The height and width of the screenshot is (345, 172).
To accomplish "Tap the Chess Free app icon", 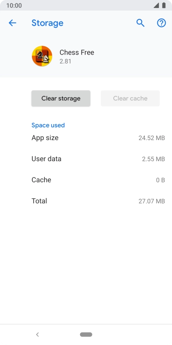I will 42,56.
